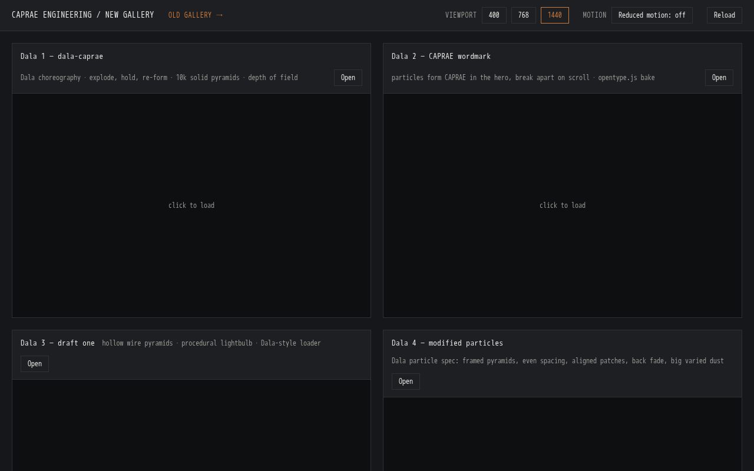This screenshot has height=471, width=754.
Task: Click the particles form CAPRAE description
Action: coord(523,78)
